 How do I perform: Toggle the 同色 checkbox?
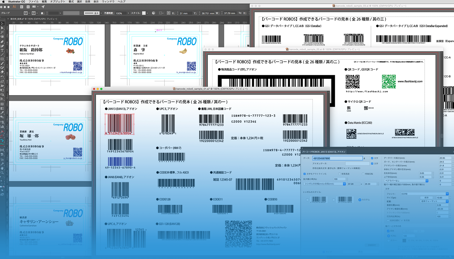tap(388, 231)
